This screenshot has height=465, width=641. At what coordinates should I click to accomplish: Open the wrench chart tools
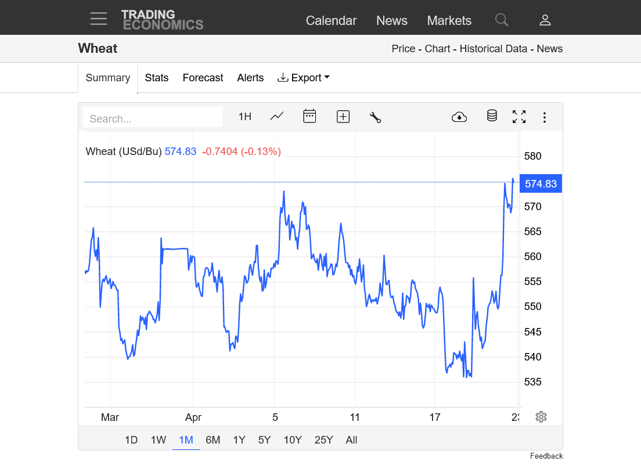[375, 117]
